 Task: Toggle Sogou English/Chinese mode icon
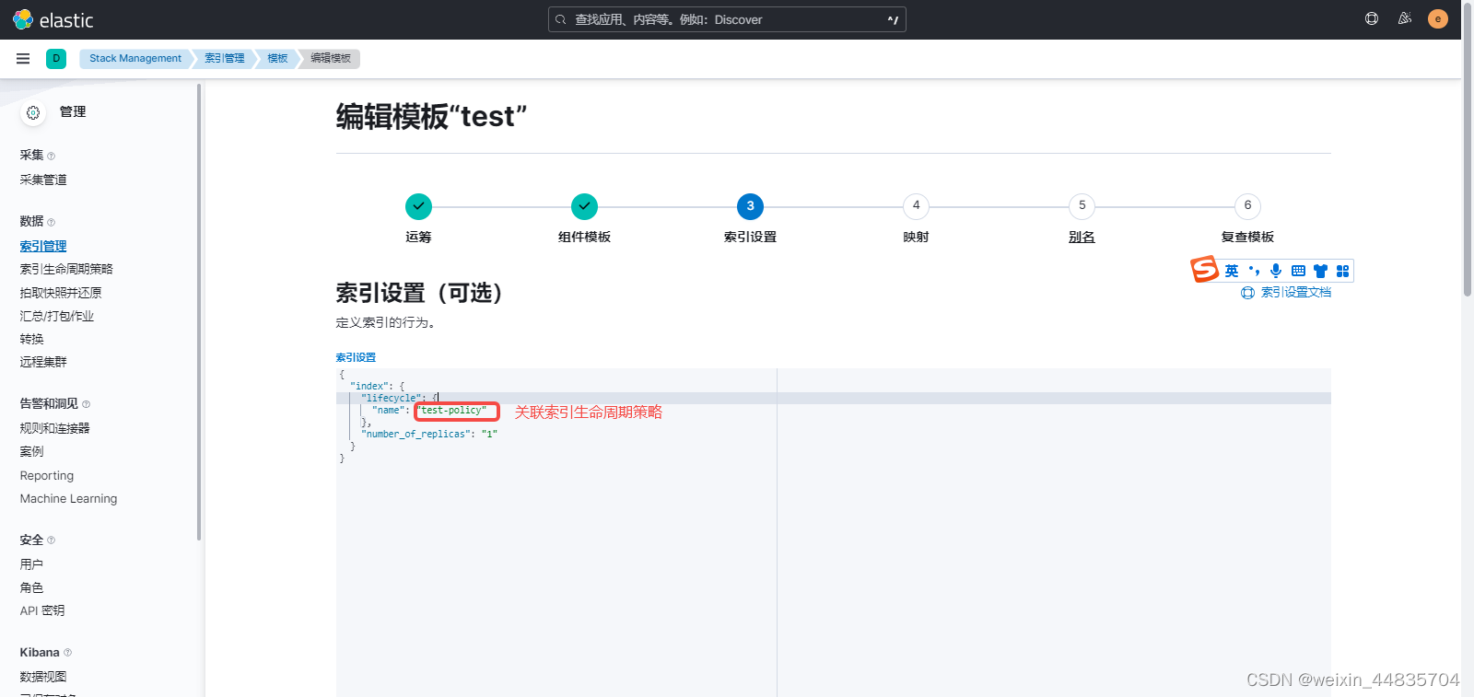pyautogui.click(x=1232, y=271)
